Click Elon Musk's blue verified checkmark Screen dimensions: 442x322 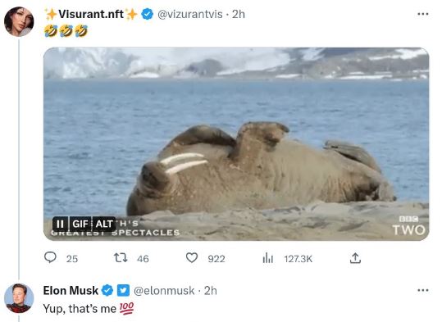(x=107, y=290)
